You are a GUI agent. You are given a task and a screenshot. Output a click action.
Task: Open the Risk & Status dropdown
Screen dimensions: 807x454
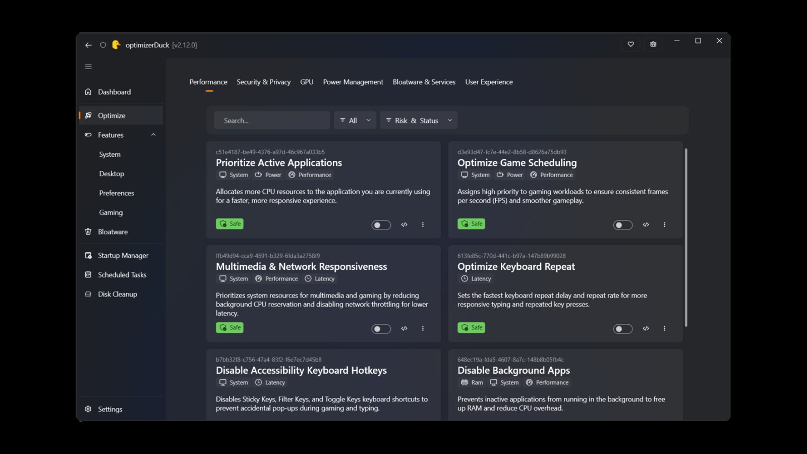(x=419, y=120)
